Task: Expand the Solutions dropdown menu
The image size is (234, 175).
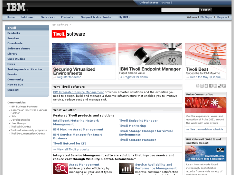Action: [x=28, y=17]
